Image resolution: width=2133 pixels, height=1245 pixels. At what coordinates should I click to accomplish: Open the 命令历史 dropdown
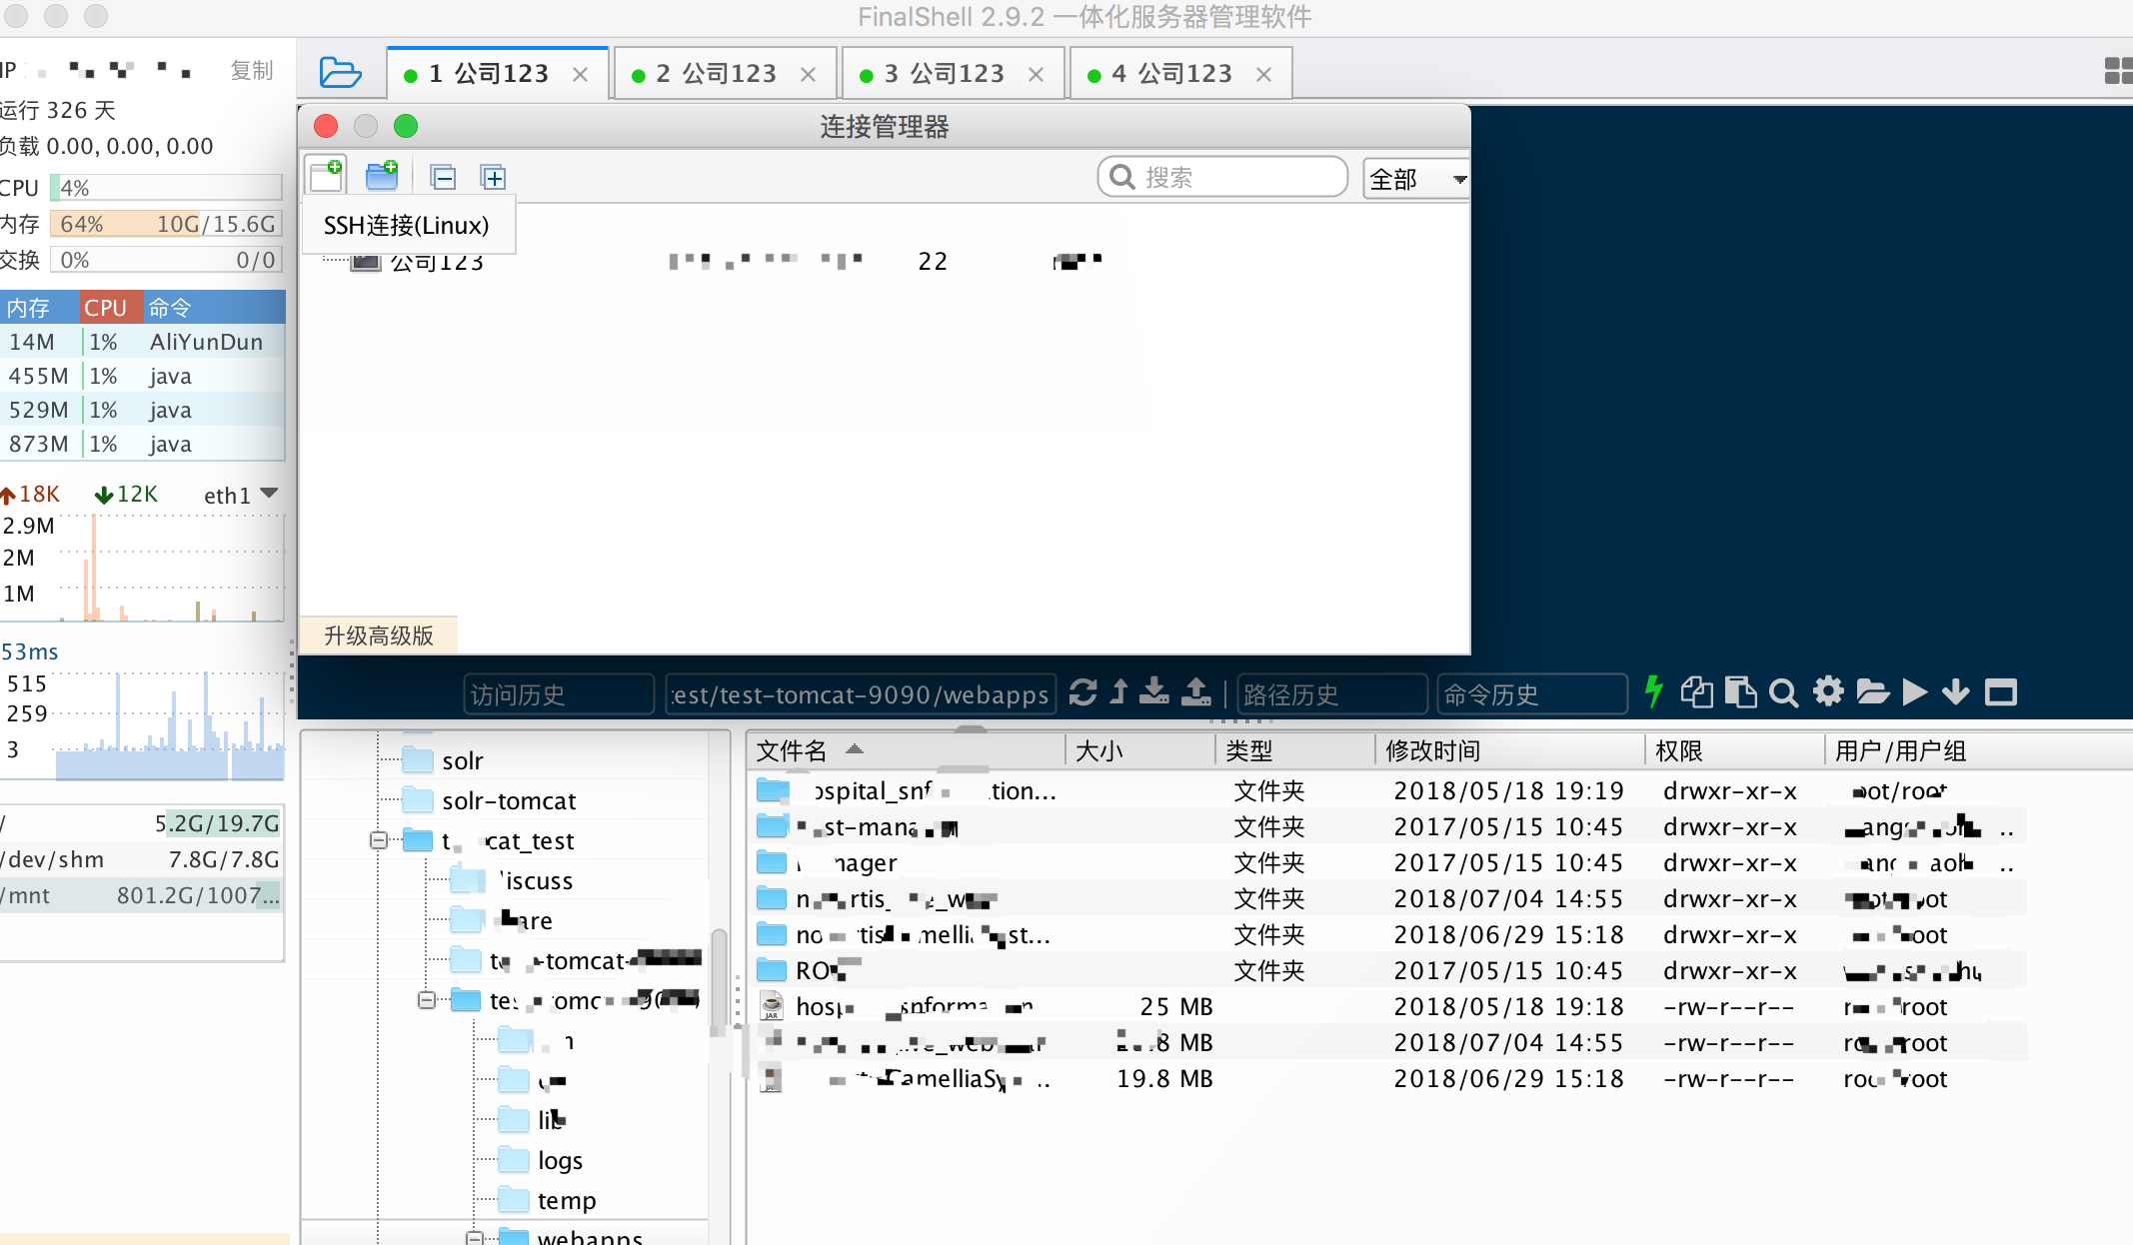click(x=1531, y=693)
